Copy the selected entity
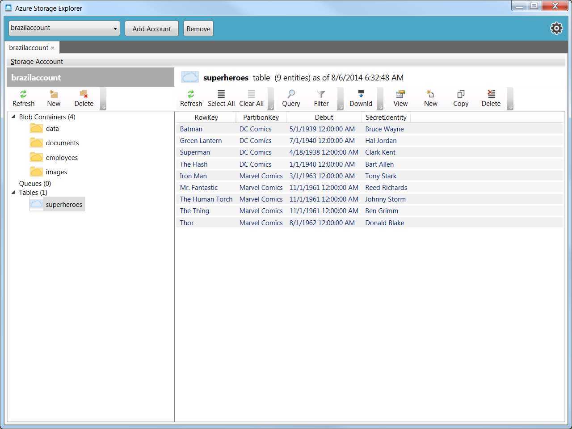 point(461,98)
